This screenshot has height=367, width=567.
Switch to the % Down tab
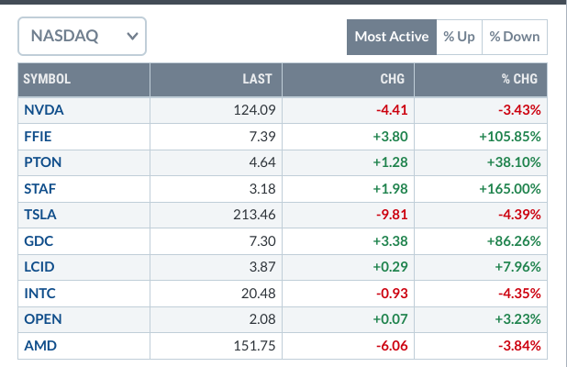[515, 37]
